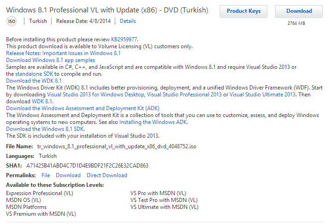
Task: Open Visual Studio 2013 for Windows Desktop link
Action: (x=95, y=95)
